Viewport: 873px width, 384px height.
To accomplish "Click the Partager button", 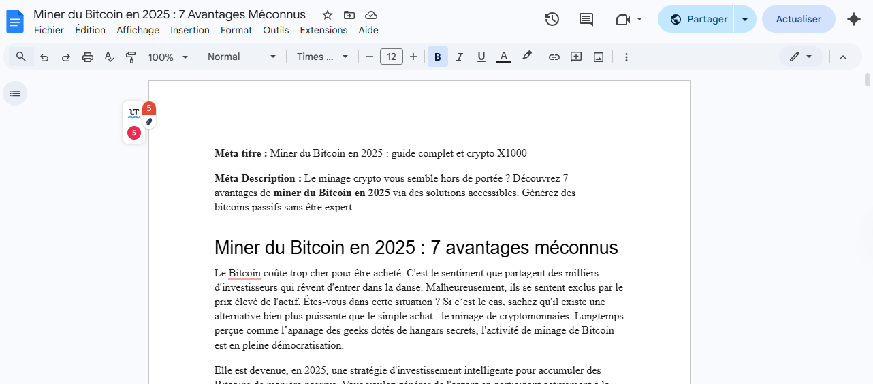I will click(x=696, y=19).
